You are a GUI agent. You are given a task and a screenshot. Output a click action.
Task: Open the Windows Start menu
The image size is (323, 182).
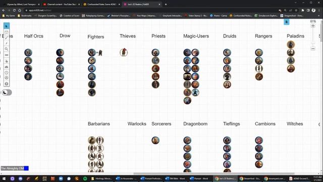click(x=4, y=178)
